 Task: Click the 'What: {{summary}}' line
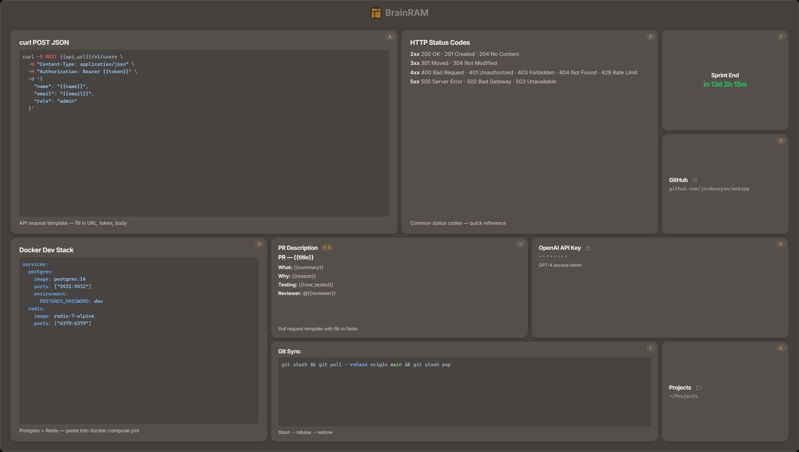click(x=300, y=268)
